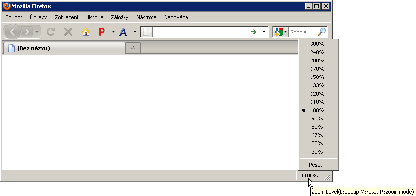Focus the URL address field
The height and width of the screenshot is (196, 416).
tap(201, 32)
